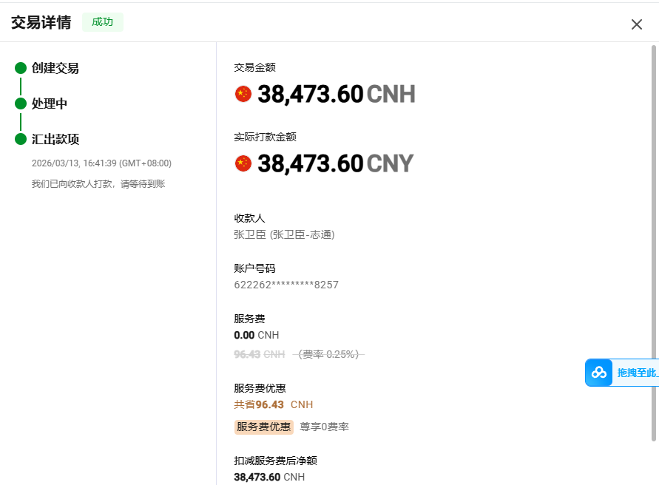
Task: Click the China flag next to CNH amount
Action: click(243, 94)
